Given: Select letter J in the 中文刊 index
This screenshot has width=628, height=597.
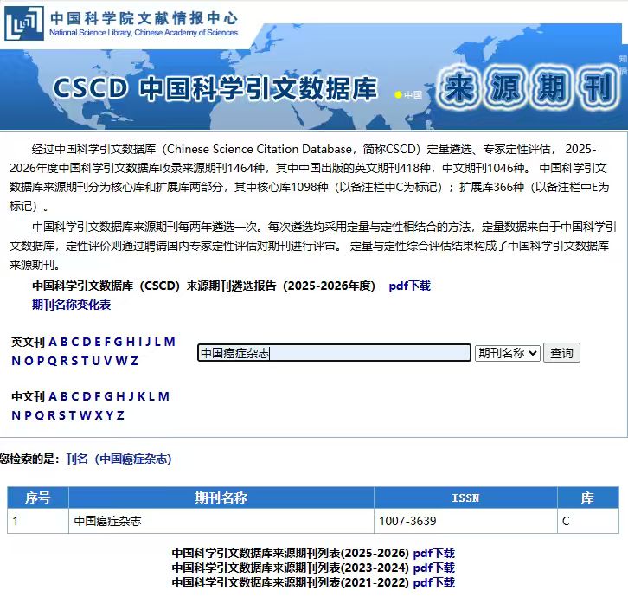Looking at the screenshot, I should tap(131, 396).
